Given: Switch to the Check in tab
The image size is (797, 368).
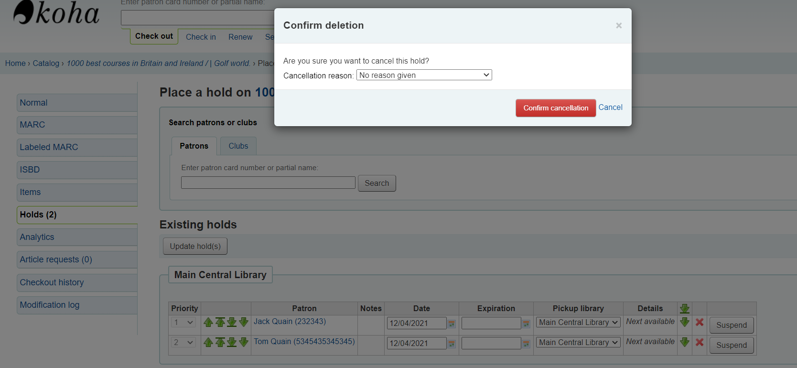Looking at the screenshot, I should click(201, 37).
